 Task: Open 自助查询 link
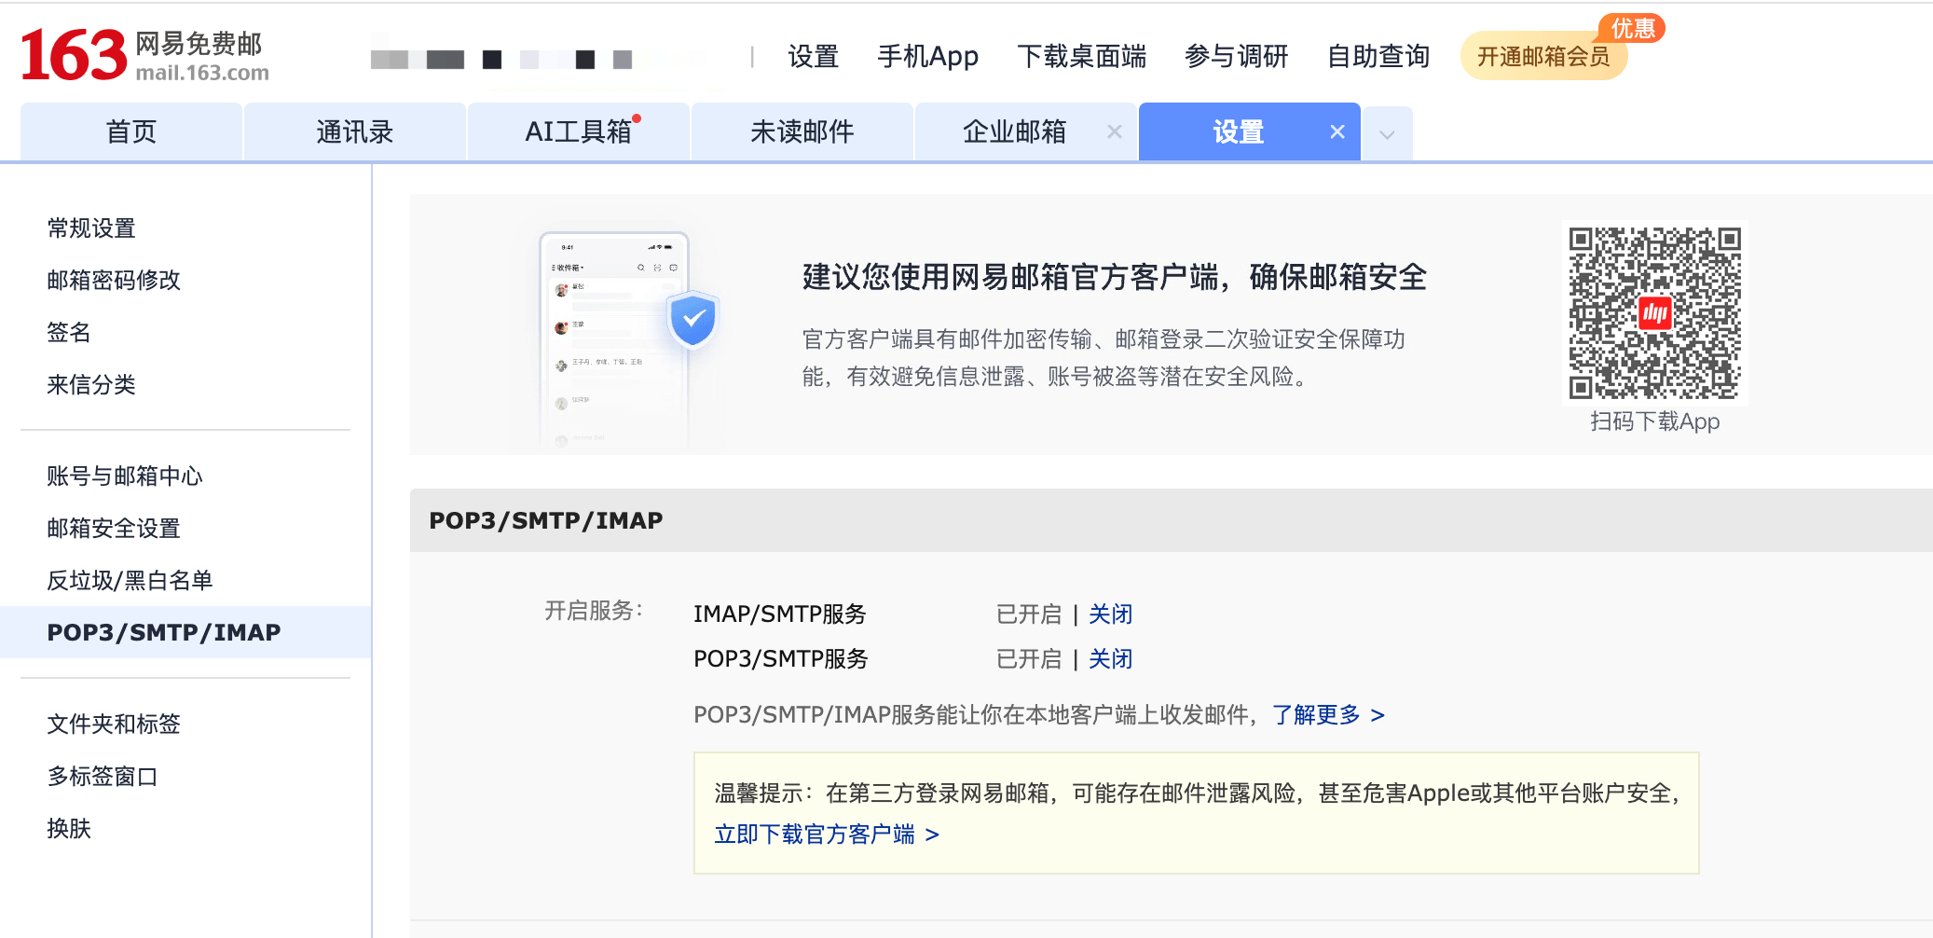pyautogui.click(x=1378, y=57)
